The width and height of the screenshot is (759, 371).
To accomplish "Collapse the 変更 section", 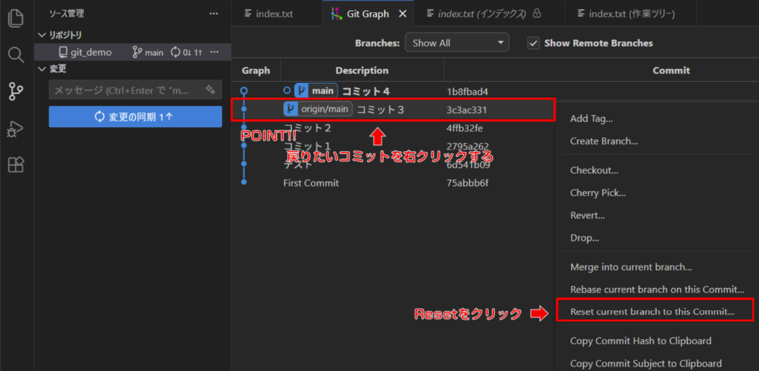I will [x=42, y=69].
